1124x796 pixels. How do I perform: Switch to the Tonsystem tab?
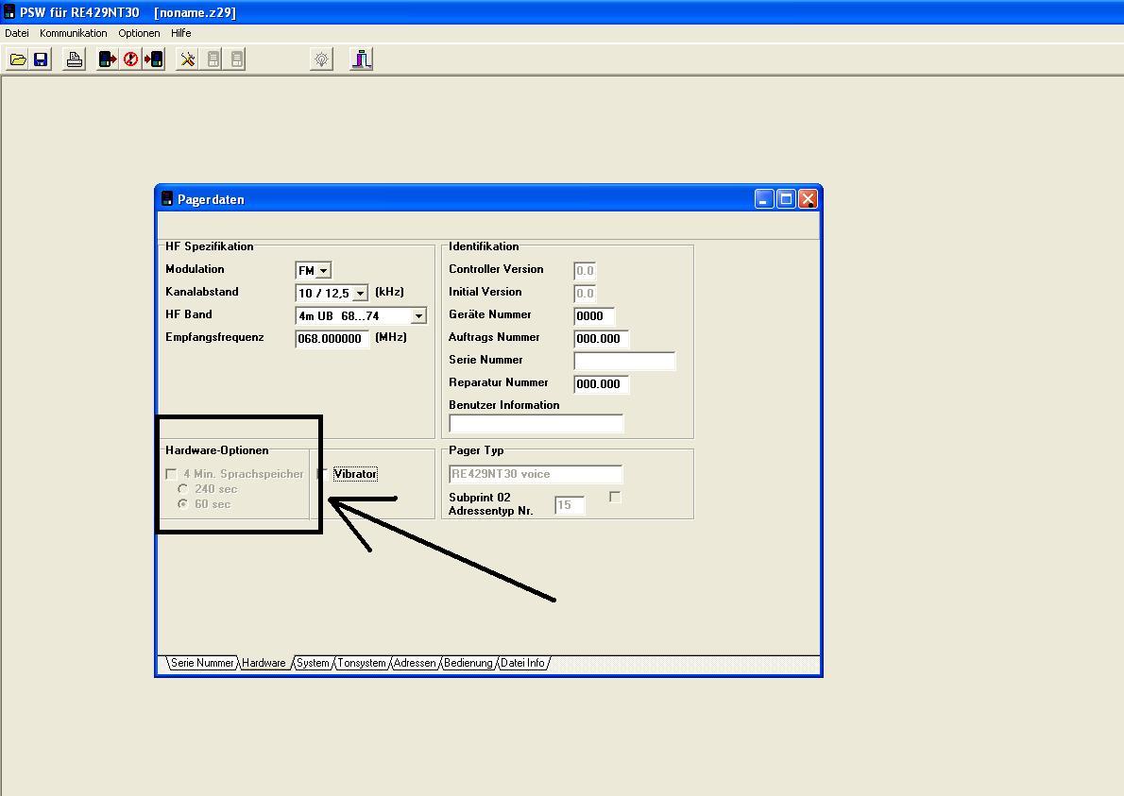[x=362, y=663]
